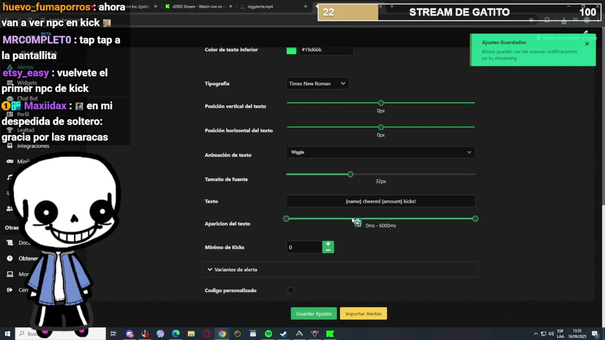Open Microsoft Edge from the taskbar
The width and height of the screenshot is (605, 340).
click(176, 334)
